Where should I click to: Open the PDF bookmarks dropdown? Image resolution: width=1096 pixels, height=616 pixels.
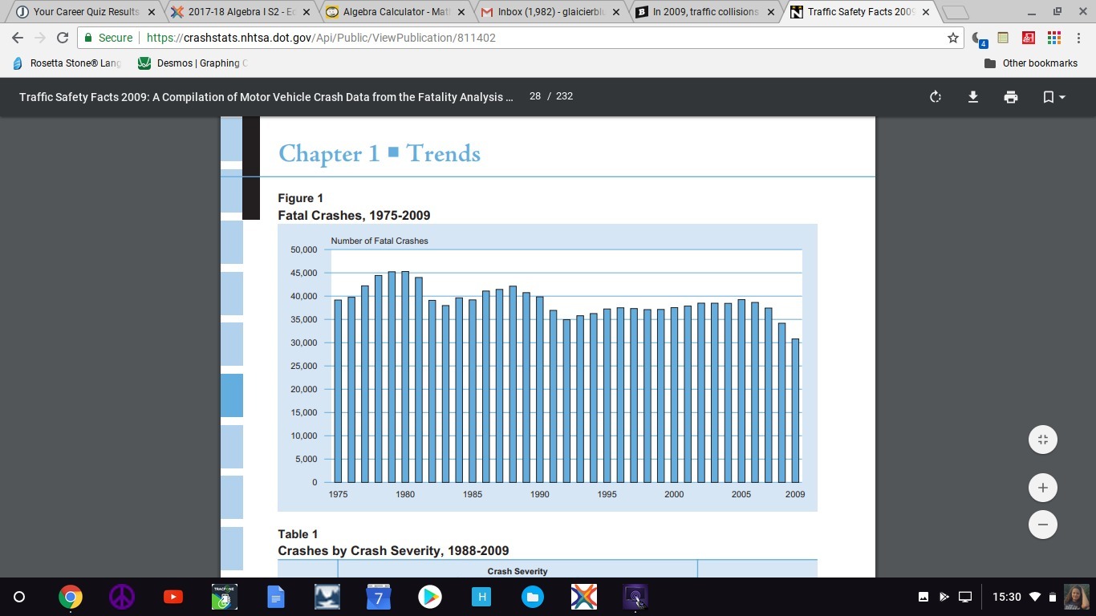[x=1053, y=97]
